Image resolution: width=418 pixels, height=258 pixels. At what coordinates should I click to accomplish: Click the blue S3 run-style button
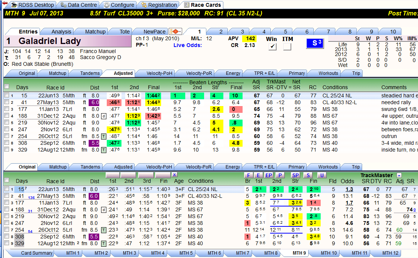[x=315, y=43]
